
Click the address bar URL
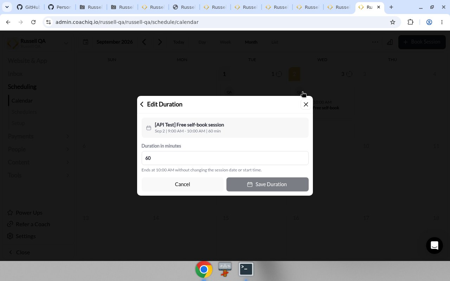pos(127,22)
